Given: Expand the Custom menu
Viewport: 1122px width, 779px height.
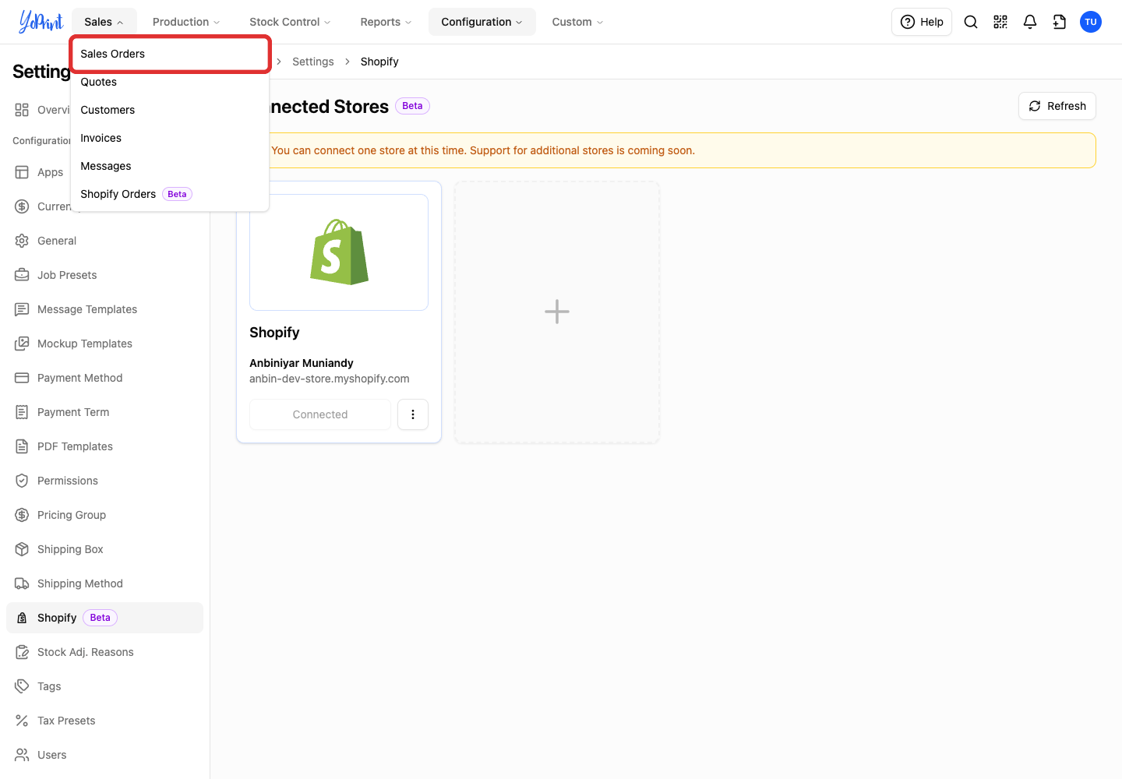Looking at the screenshot, I should pos(577,22).
